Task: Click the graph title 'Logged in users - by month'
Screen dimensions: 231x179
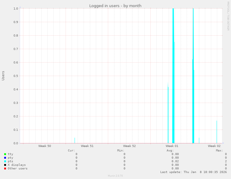Action: coord(115,6)
